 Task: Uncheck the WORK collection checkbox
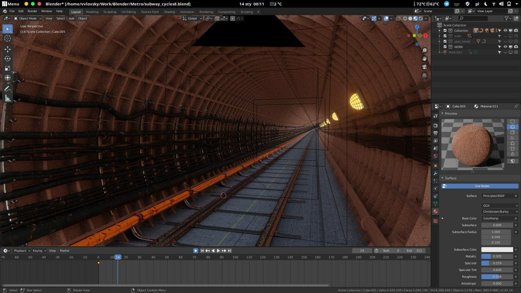pos(445,47)
